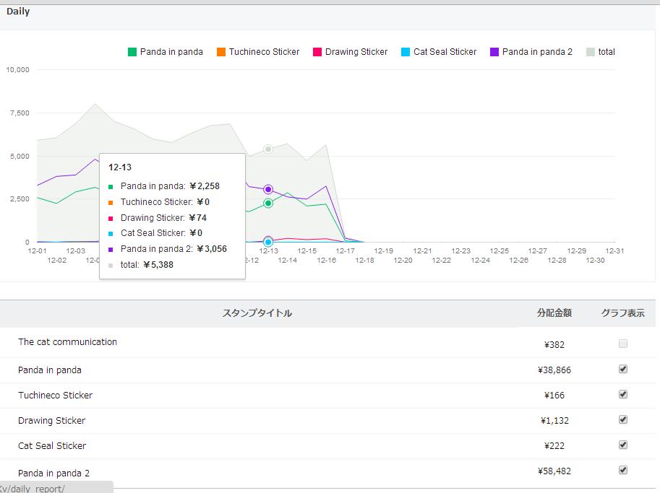Click the purple Panda in panda 2 legend swatch
This screenshot has height=493, width=660.
pyautogui.click(x=494, y=52)
